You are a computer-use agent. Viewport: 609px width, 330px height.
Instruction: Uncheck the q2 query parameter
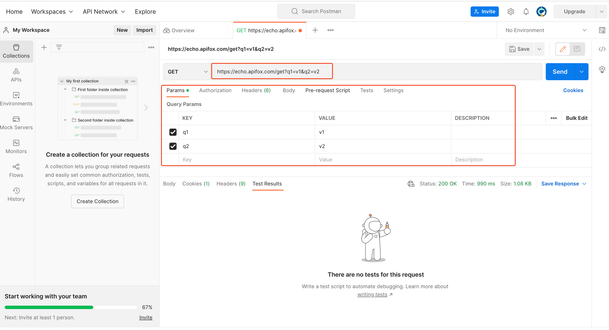tap(173, 146)
